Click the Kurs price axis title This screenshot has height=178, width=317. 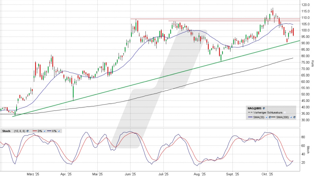[x=312, y=63]
